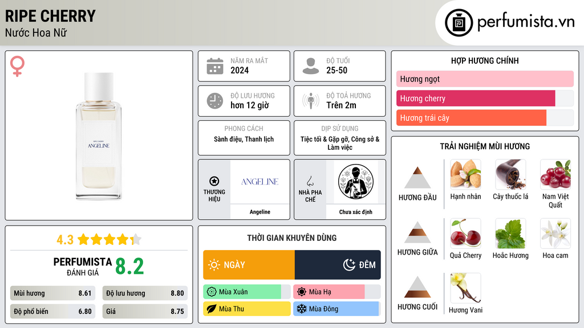
Task: Click the Hương đầu pyramid icon
Action: pyautogui.click(x=417, y=178)
